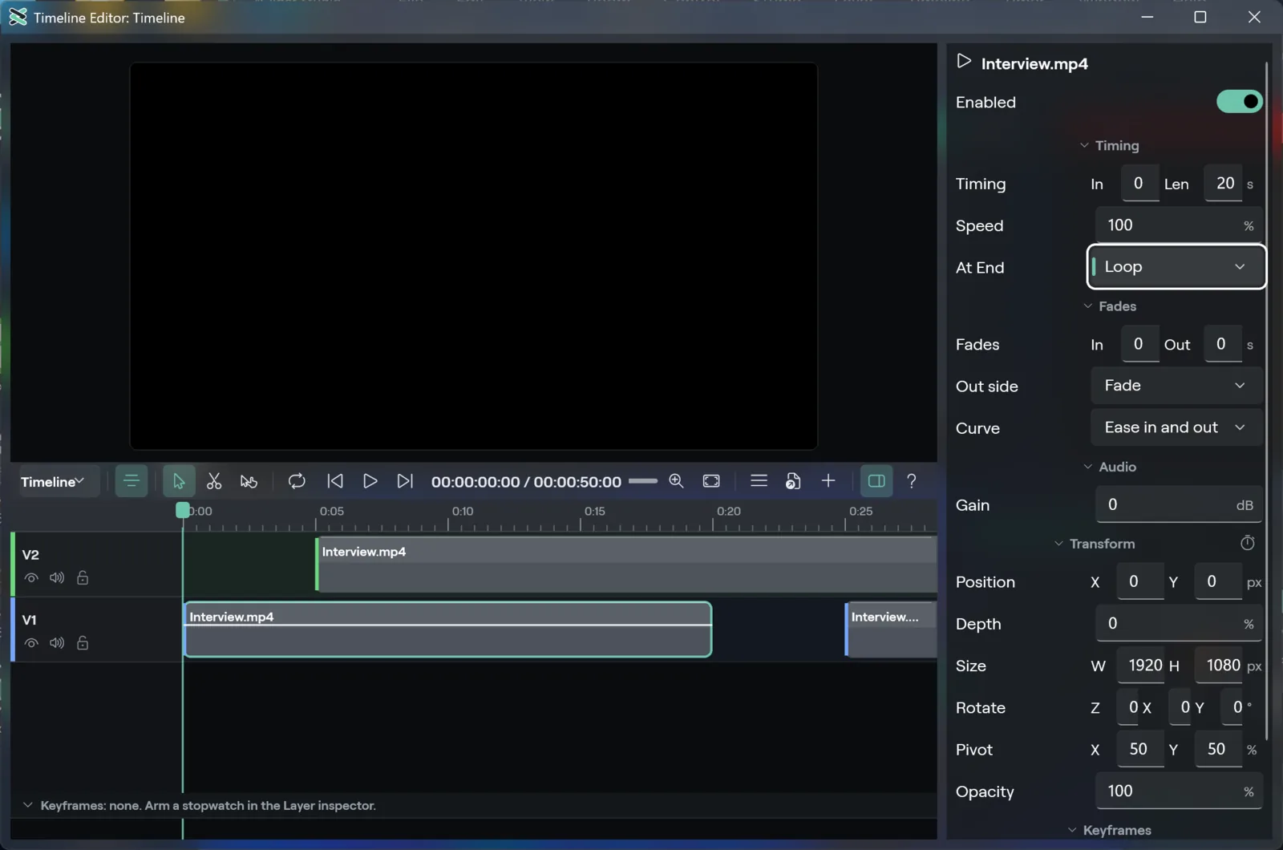This screenshot has width=1283, height=850.
Task: Collapse the Fades section
Action: tap(1109, 306)
